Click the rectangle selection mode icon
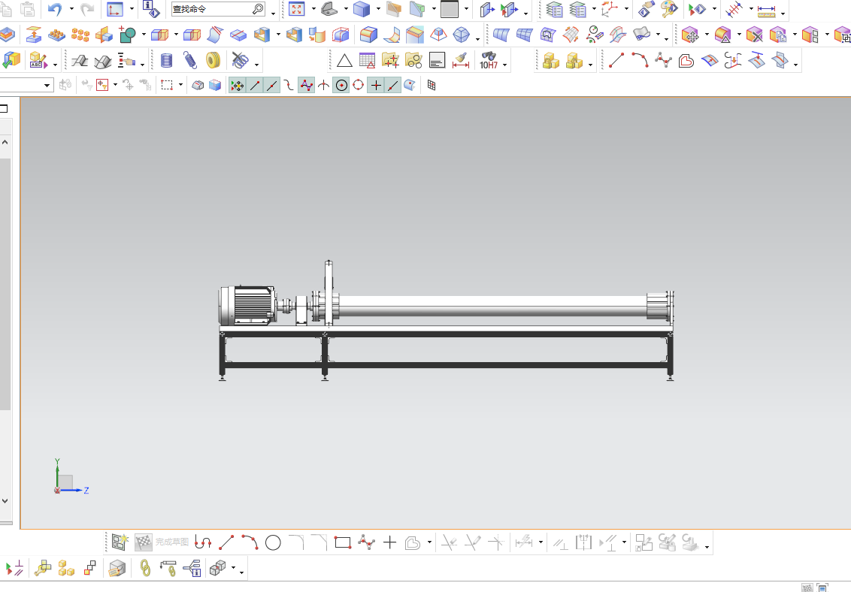This screenshot has width=851, height=592. 167,85
